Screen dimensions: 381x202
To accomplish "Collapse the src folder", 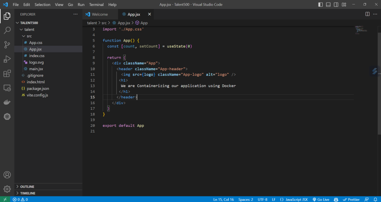I will (x=29, y=36).
